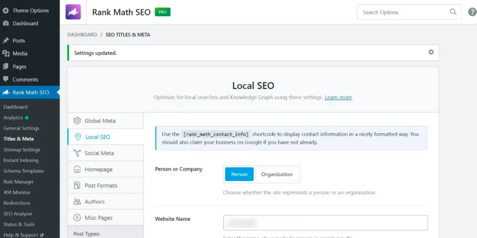Open Role Manager submenu item
The image size is (477, 238).
point(19,181)
